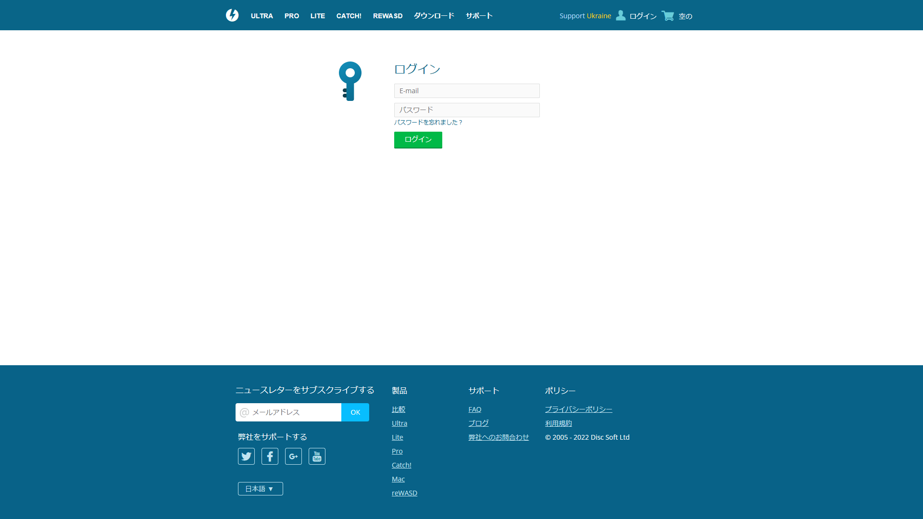Open the ダウンロード menu item
The image size is (923, 519).
434,16
